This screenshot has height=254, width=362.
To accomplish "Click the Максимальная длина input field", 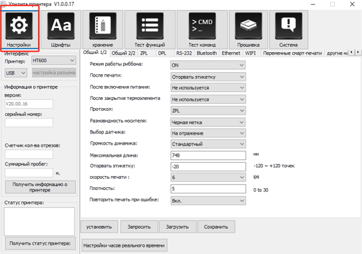I will (x=208, y=155).
